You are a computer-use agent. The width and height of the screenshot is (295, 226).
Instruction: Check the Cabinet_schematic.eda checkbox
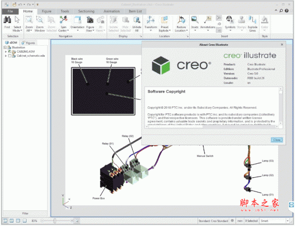(x=10, y=56)
